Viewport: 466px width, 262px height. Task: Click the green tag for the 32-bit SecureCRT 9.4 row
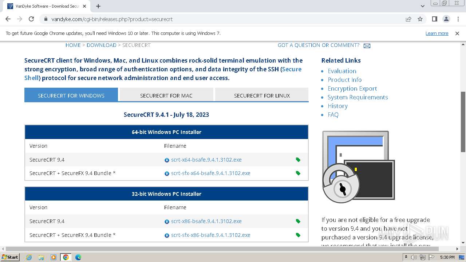[298, 221]
